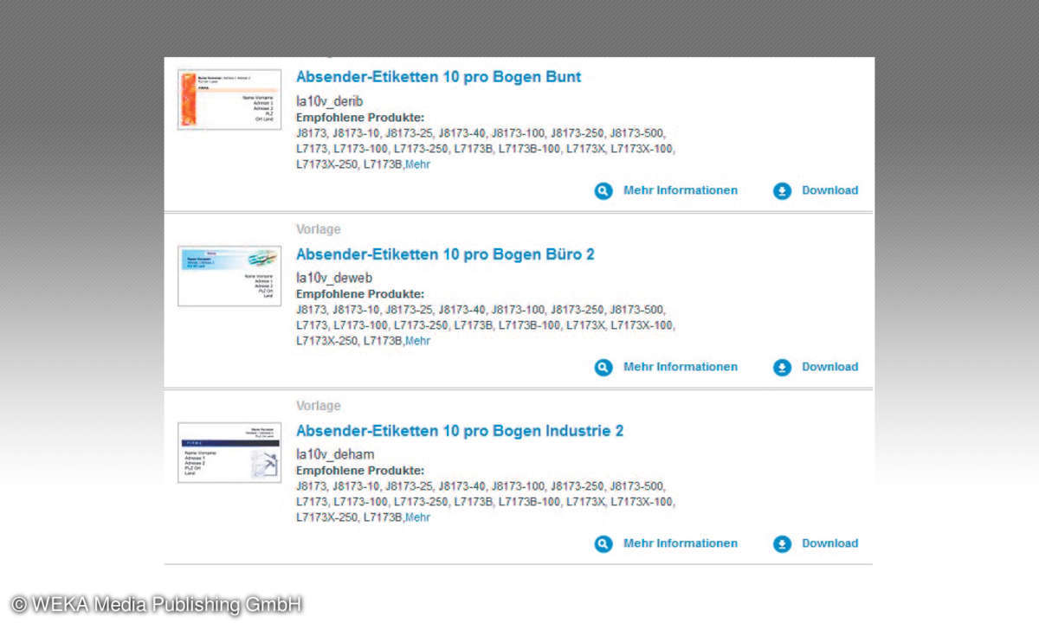Click 'Mehr Informationen' text for Büro 2
Screen dimensions: 1039x623
point(681,367)
